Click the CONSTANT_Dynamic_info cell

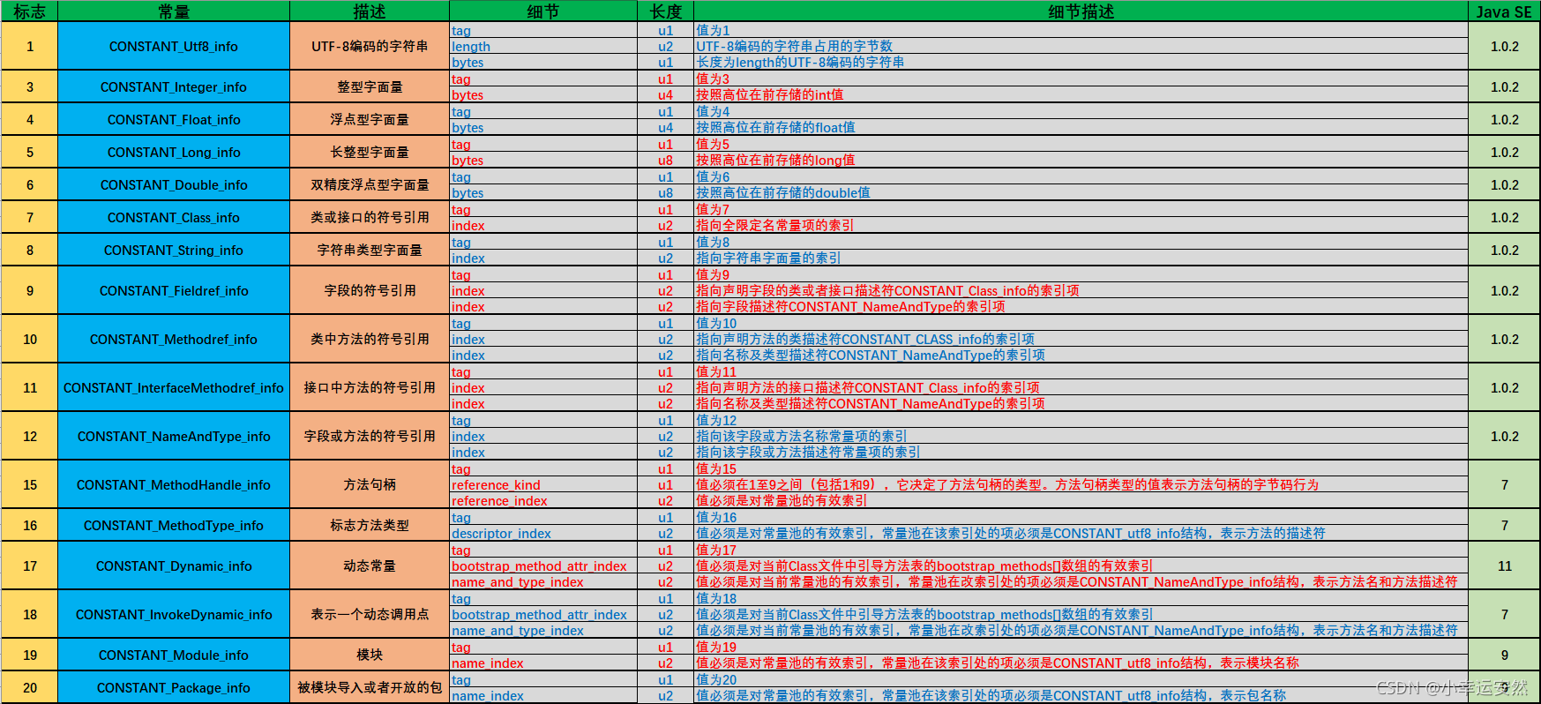coord(174,565)
